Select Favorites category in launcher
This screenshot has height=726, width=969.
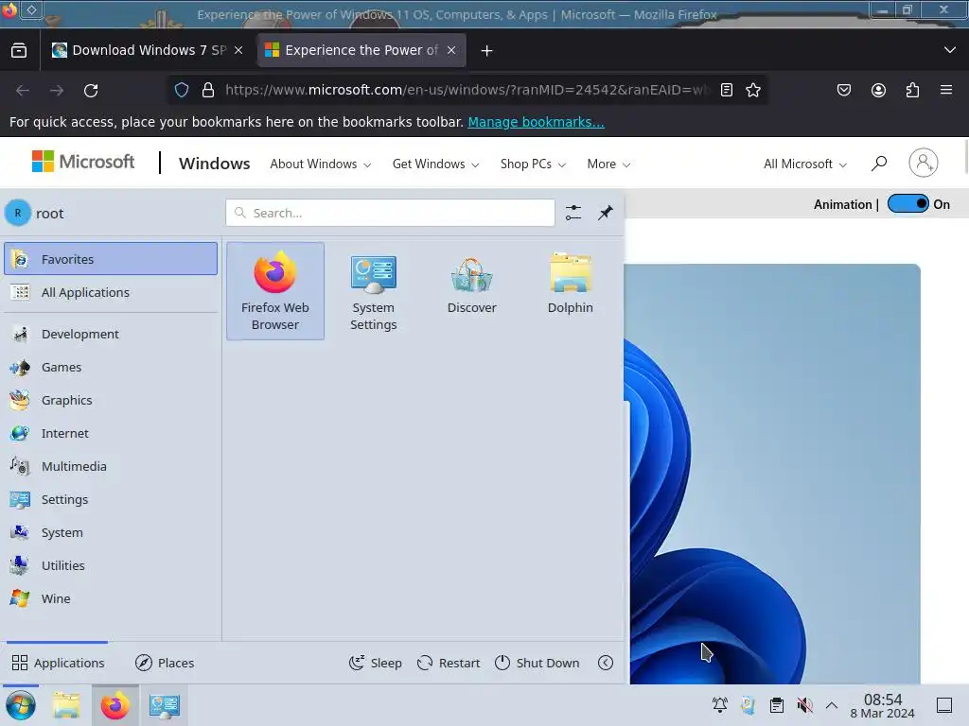pyautogui.click(x=111, y=259)
